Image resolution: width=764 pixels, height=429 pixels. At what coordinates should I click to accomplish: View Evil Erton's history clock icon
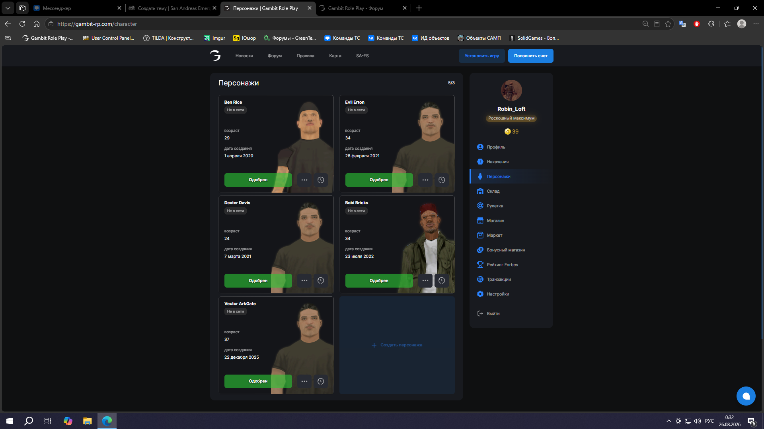442,180
